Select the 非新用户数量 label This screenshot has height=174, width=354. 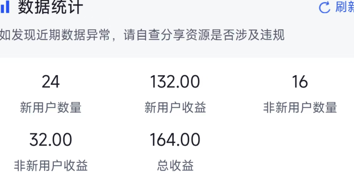[x=300, y=108]
